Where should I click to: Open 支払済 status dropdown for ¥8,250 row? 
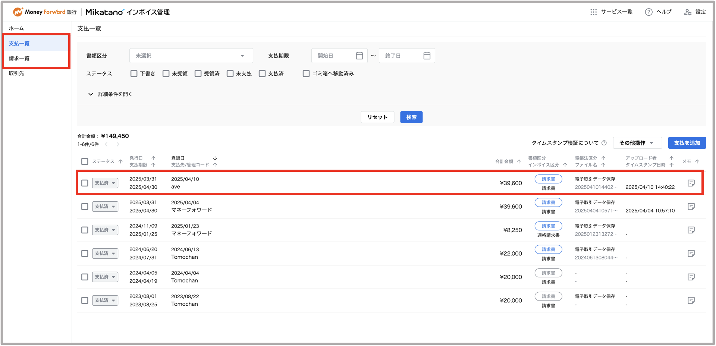[105, 230]
